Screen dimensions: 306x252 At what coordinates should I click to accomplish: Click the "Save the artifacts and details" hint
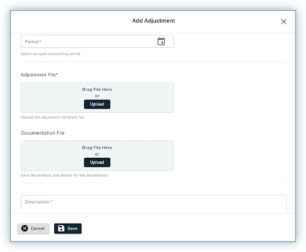click(x=65, y=176)
